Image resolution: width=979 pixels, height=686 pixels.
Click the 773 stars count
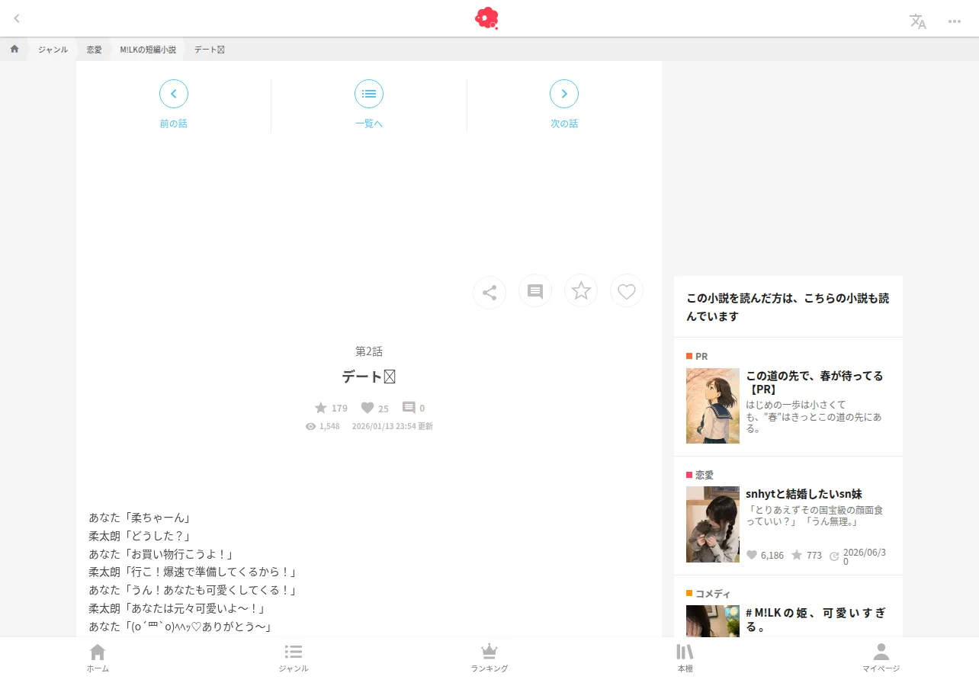click(x=807, y=555)
